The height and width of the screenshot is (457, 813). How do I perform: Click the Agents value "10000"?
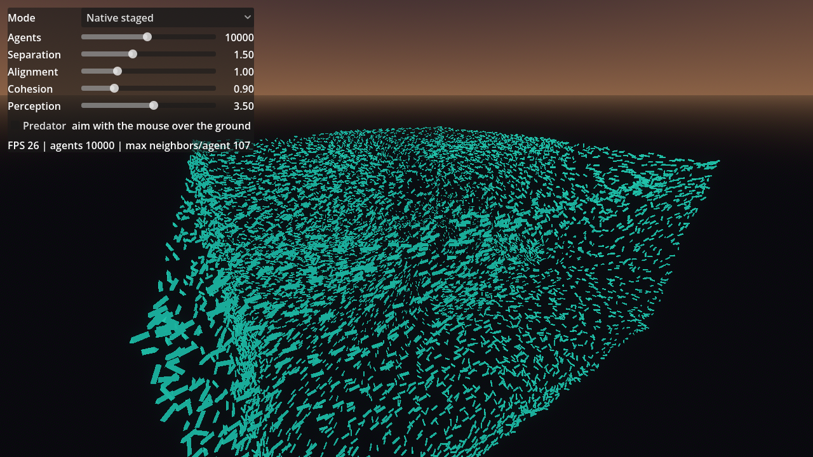pyautogui.click(x=239, y=37)
